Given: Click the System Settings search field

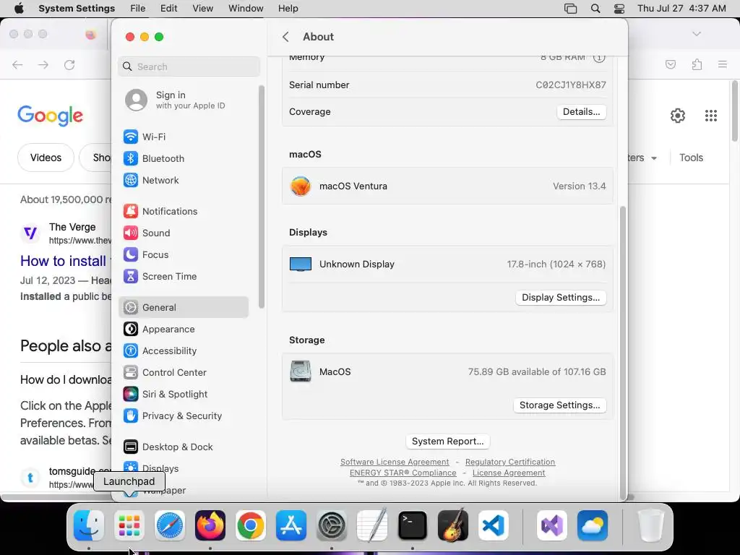Looking at the screenshot, I should coord(189,66).
